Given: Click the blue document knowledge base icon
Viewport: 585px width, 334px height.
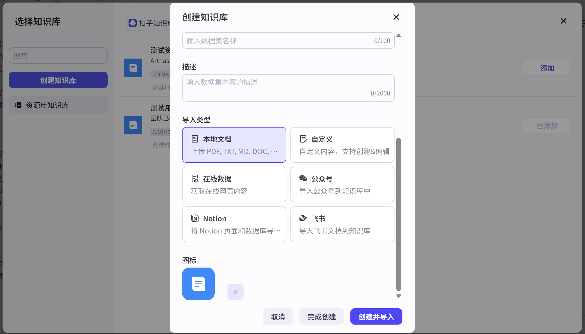Looking at the screenshot, I should click(x=198, y=284).
